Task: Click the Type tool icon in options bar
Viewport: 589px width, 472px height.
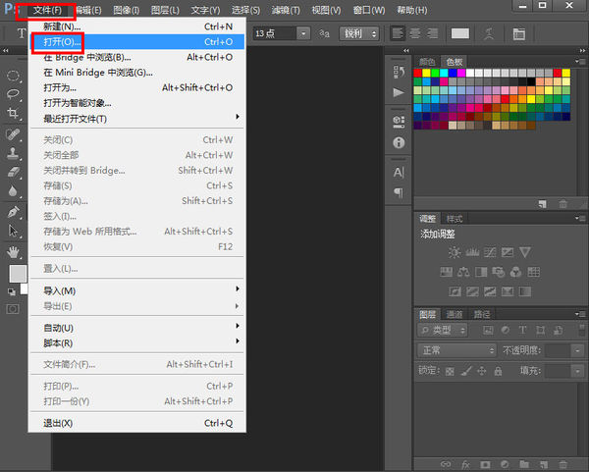Action: tap(22, 33)
